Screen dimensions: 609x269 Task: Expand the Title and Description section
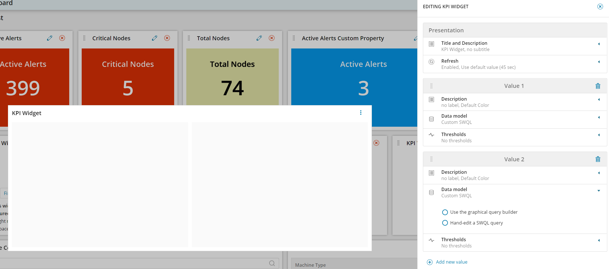599,44
